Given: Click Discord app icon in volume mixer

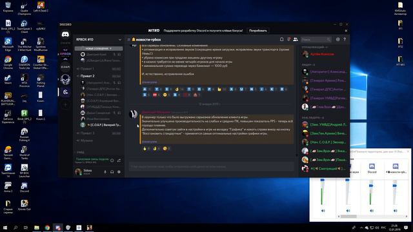Looking at the screenshot, I should click(372, 166).
